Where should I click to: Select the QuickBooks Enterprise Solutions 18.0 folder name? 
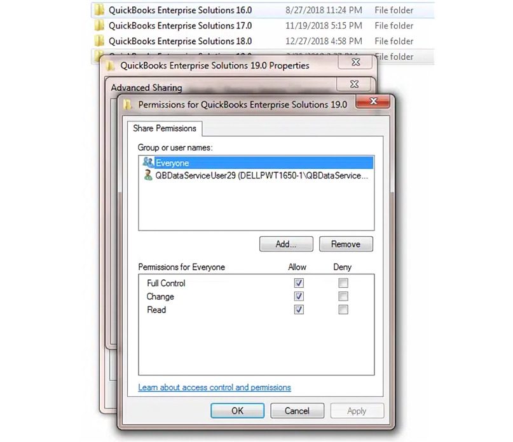point(181,41)
